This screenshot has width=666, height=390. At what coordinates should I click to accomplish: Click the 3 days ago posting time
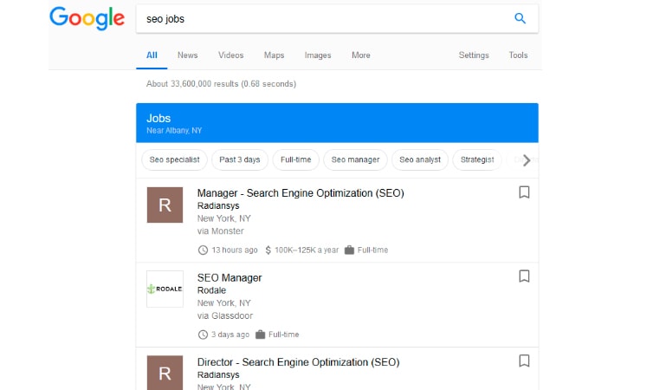pos(230,335)
